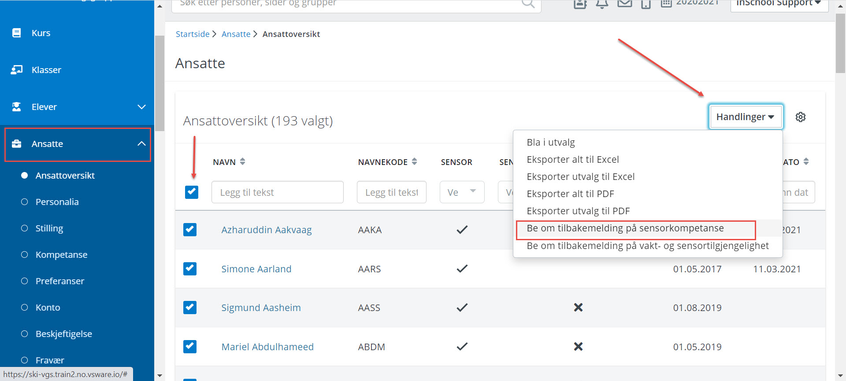Uncheck the Mariel Abdulhameed row checkbox
Image resolution: width=846 pixels, height=381 pixels.
point(190,346)
